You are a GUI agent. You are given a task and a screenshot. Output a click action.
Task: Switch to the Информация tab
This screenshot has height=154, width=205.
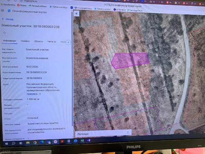click(10, 41)
